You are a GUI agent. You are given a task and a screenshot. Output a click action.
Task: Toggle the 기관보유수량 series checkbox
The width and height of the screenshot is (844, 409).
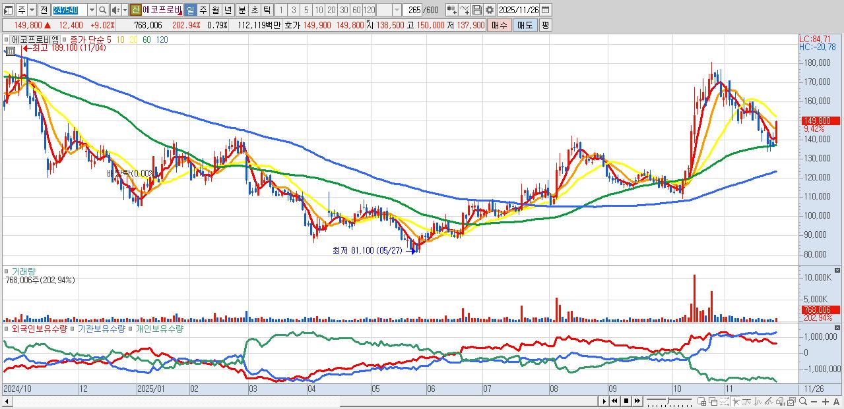tap(73, 328)
